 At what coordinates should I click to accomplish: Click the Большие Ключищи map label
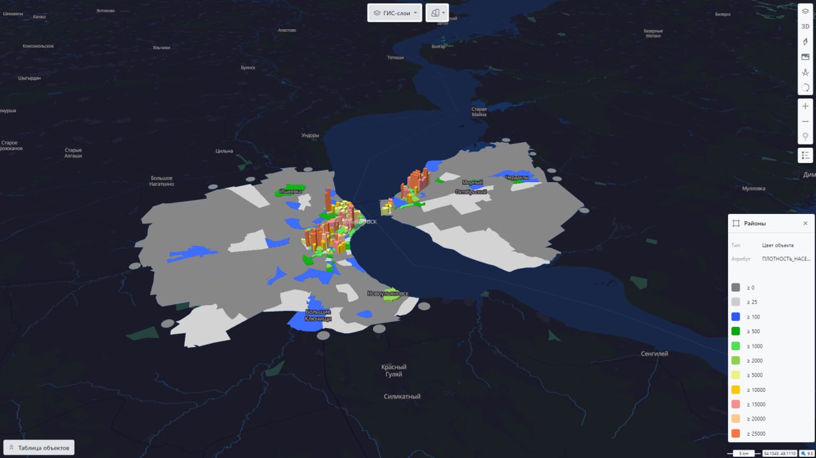coord(317,315)
